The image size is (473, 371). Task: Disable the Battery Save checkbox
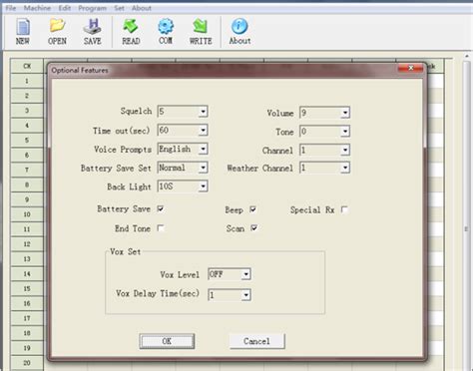(x=161, y=208)
